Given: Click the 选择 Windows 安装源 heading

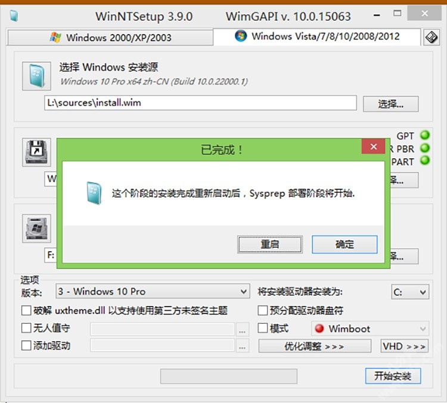Looking at the screenshot, I should [108, 67].
